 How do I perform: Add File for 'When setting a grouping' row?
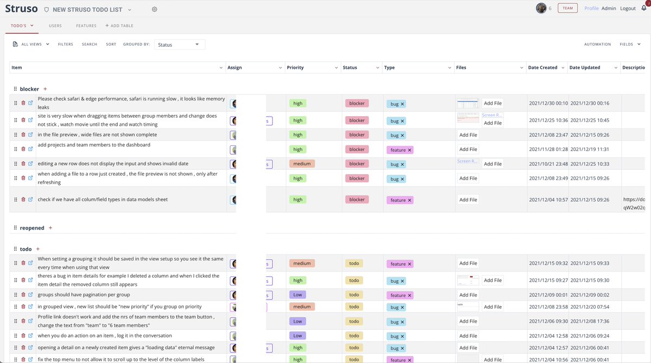468,263
